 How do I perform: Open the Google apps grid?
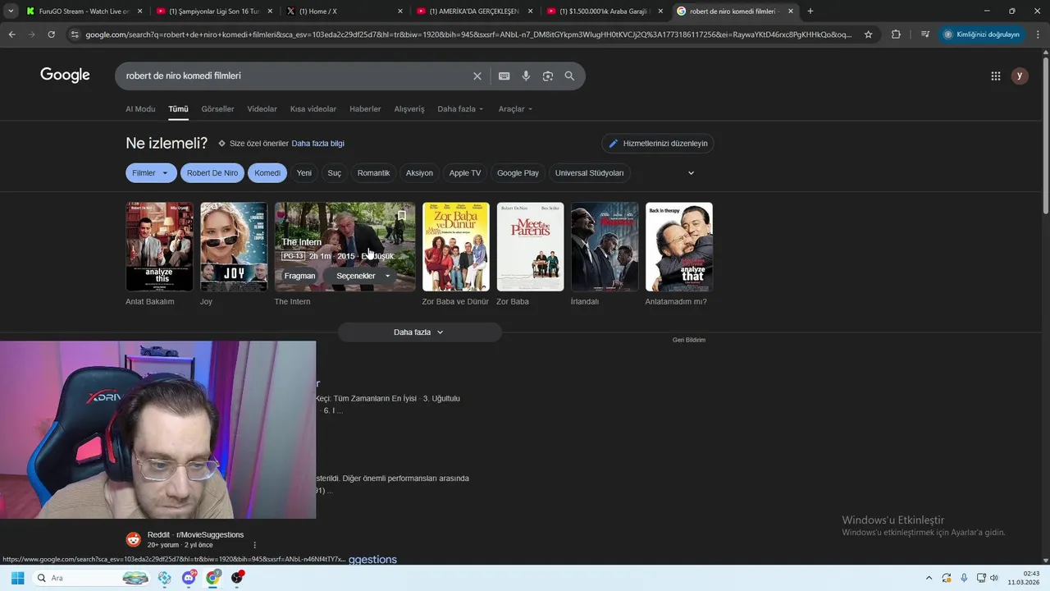click(x=996, y=76)
